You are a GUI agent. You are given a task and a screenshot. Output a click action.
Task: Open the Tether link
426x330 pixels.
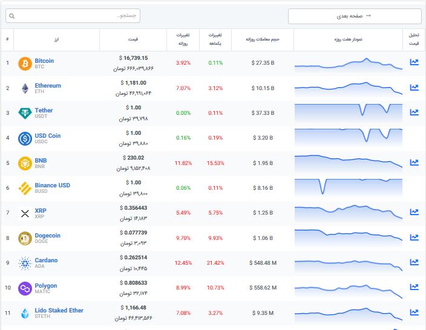point(44,111)
